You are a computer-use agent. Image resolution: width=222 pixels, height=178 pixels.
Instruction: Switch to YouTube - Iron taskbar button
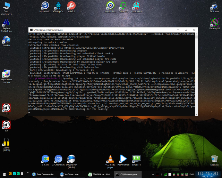coord(72,175)
